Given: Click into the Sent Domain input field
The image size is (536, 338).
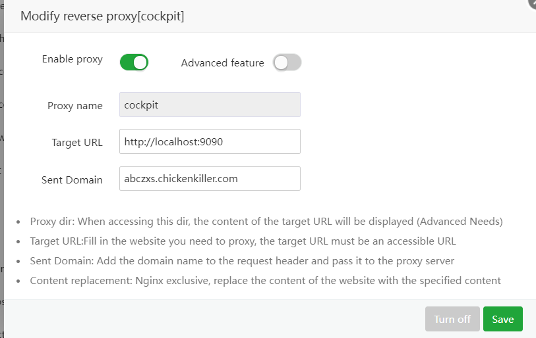Looking at the screenshot, I should pyautogui.click(x=210, y=178).
